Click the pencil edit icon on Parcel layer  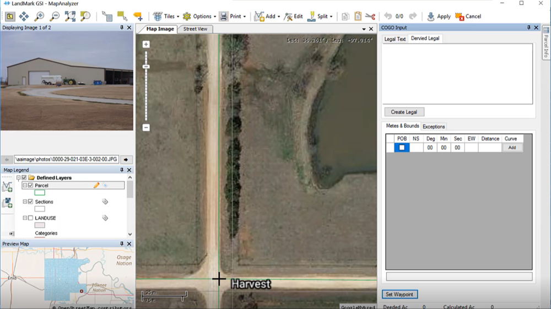click(x=96, y=185)
